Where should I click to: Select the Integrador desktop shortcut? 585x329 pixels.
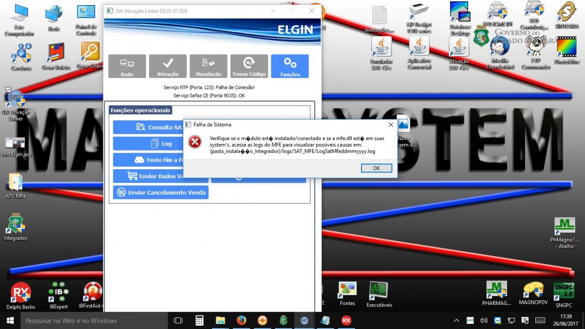click(15, 227)
